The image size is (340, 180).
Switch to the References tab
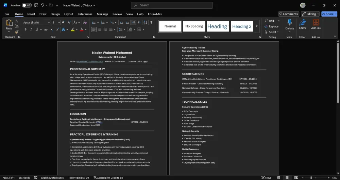[85, 14]
